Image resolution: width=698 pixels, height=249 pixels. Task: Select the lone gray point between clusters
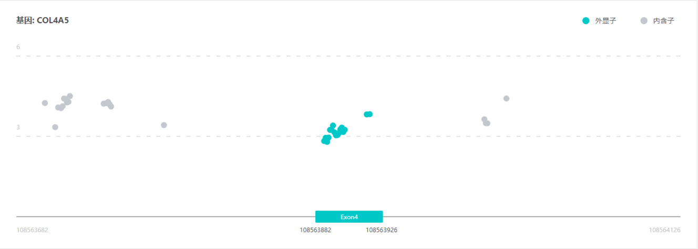click(x=164, y=125)
